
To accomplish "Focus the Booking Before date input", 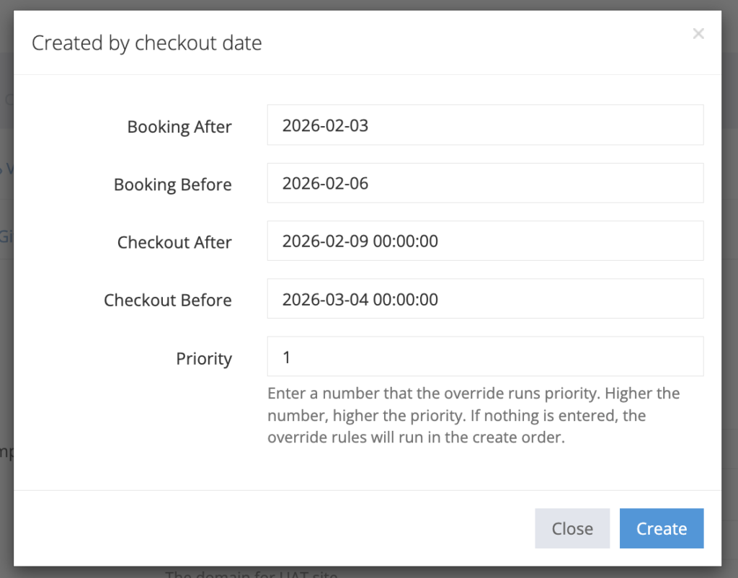I will click(x=484, y=183).
